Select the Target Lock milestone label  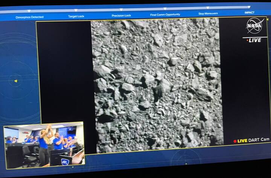point(76,16)
